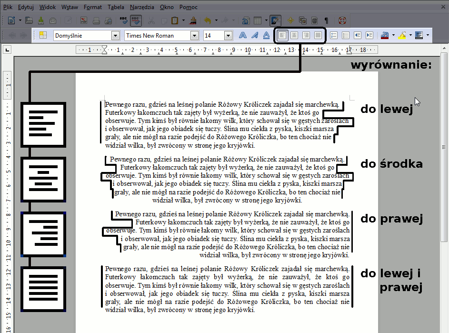The height and width of the screenshot is (333, 449).
Task: Open the Format menu
Action: point(92,7)
